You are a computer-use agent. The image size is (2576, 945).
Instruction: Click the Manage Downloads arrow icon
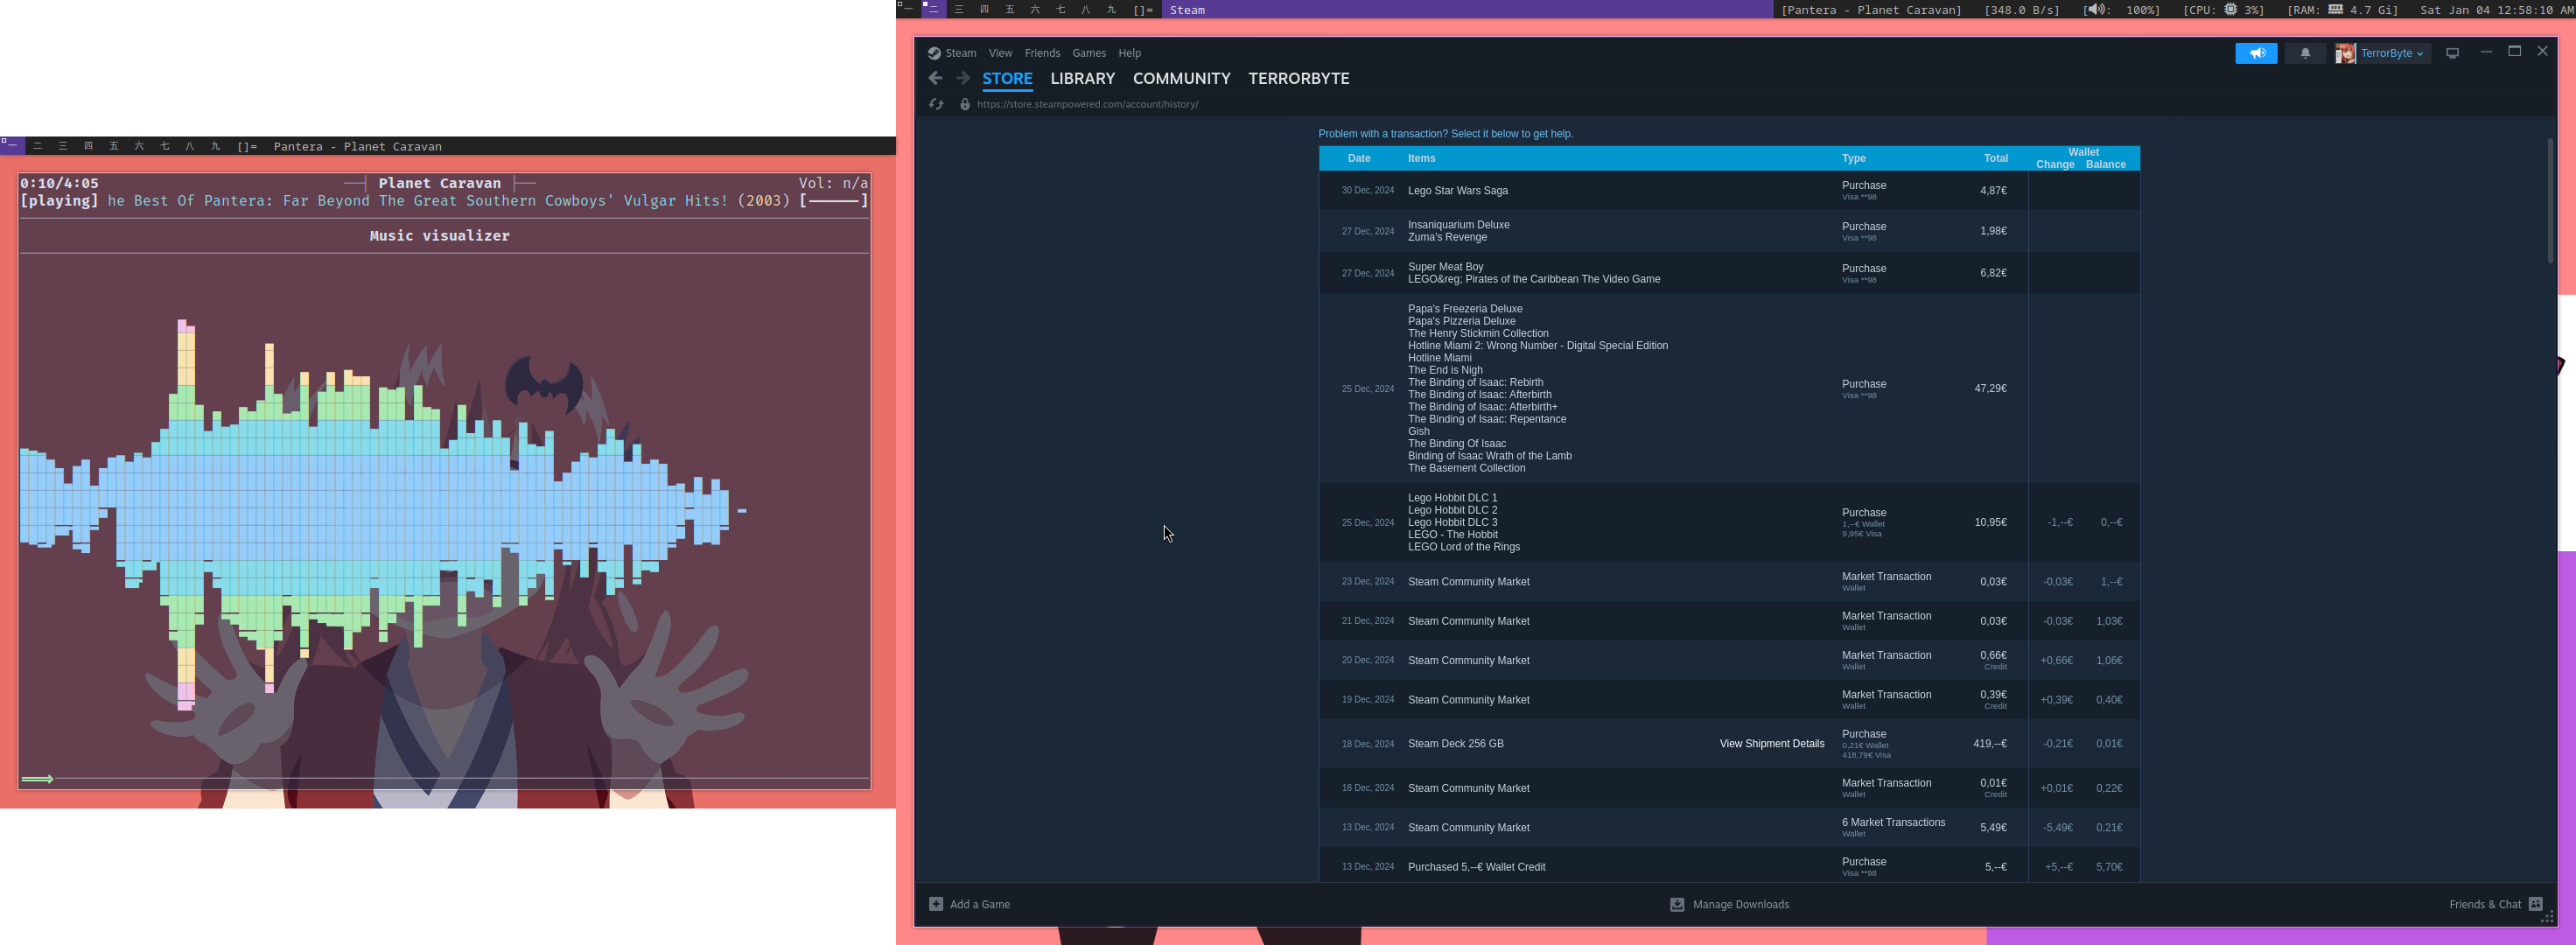pos(1677,904)
